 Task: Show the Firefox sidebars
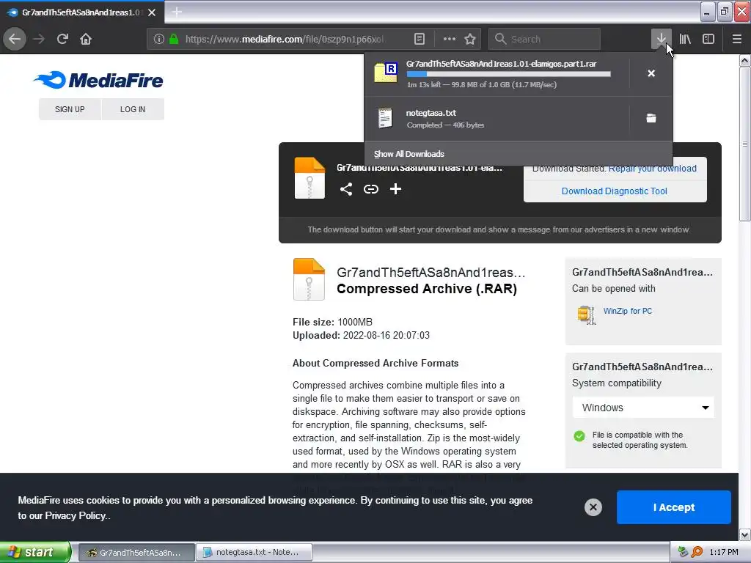(x=708, y=39)
